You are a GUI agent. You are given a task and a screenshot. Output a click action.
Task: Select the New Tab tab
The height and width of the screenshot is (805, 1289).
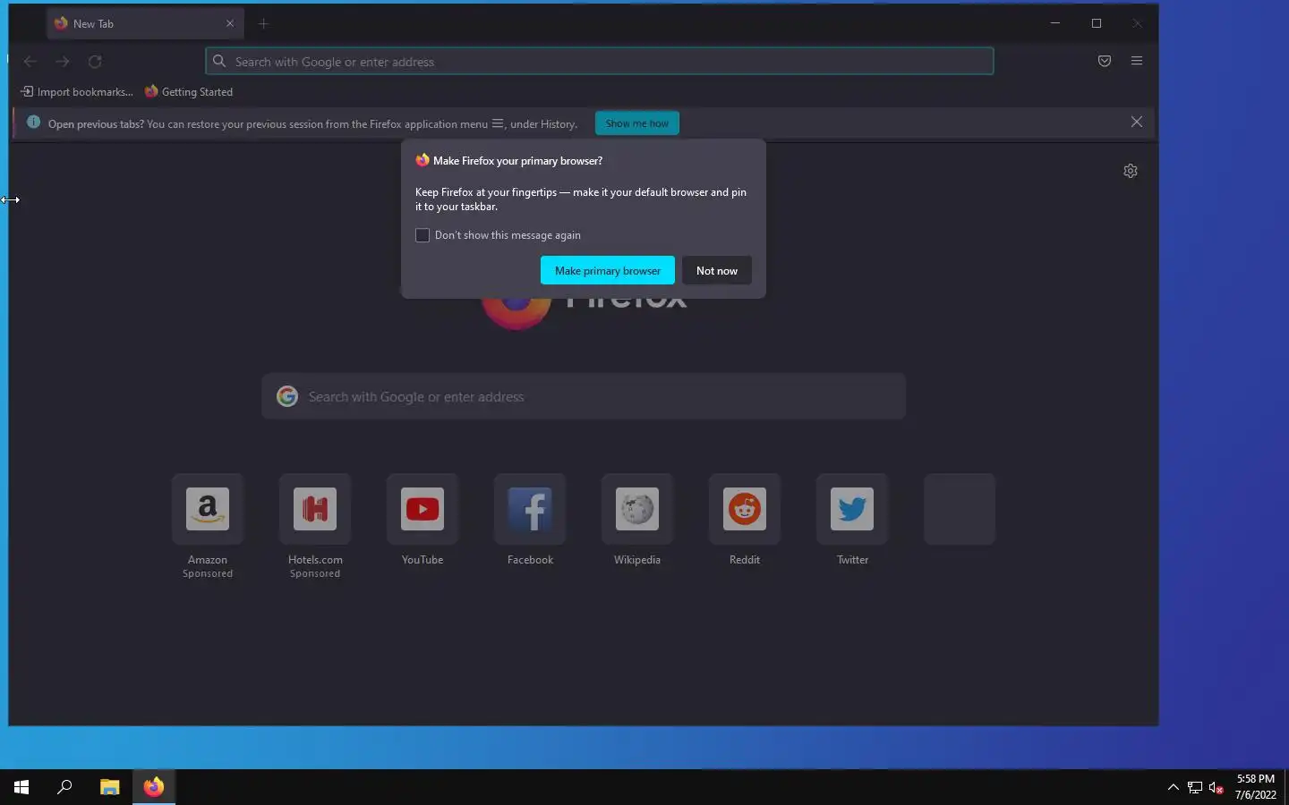tap(145, 24)
